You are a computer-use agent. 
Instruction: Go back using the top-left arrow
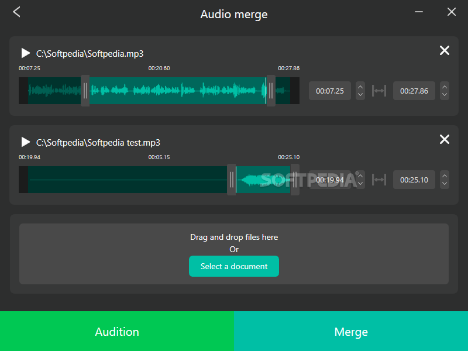click(x=17, y=12)
